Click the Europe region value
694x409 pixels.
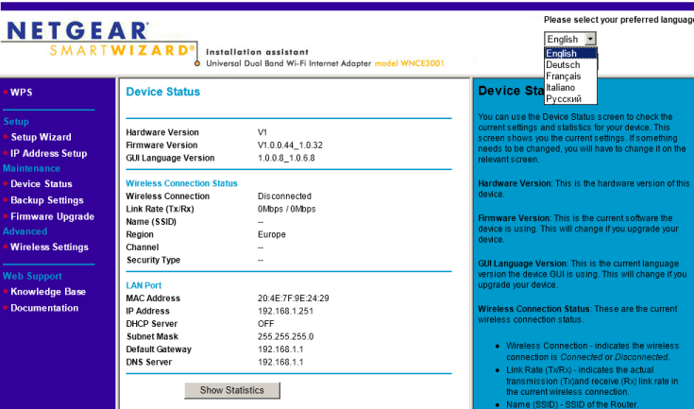[x=271, y=234]
